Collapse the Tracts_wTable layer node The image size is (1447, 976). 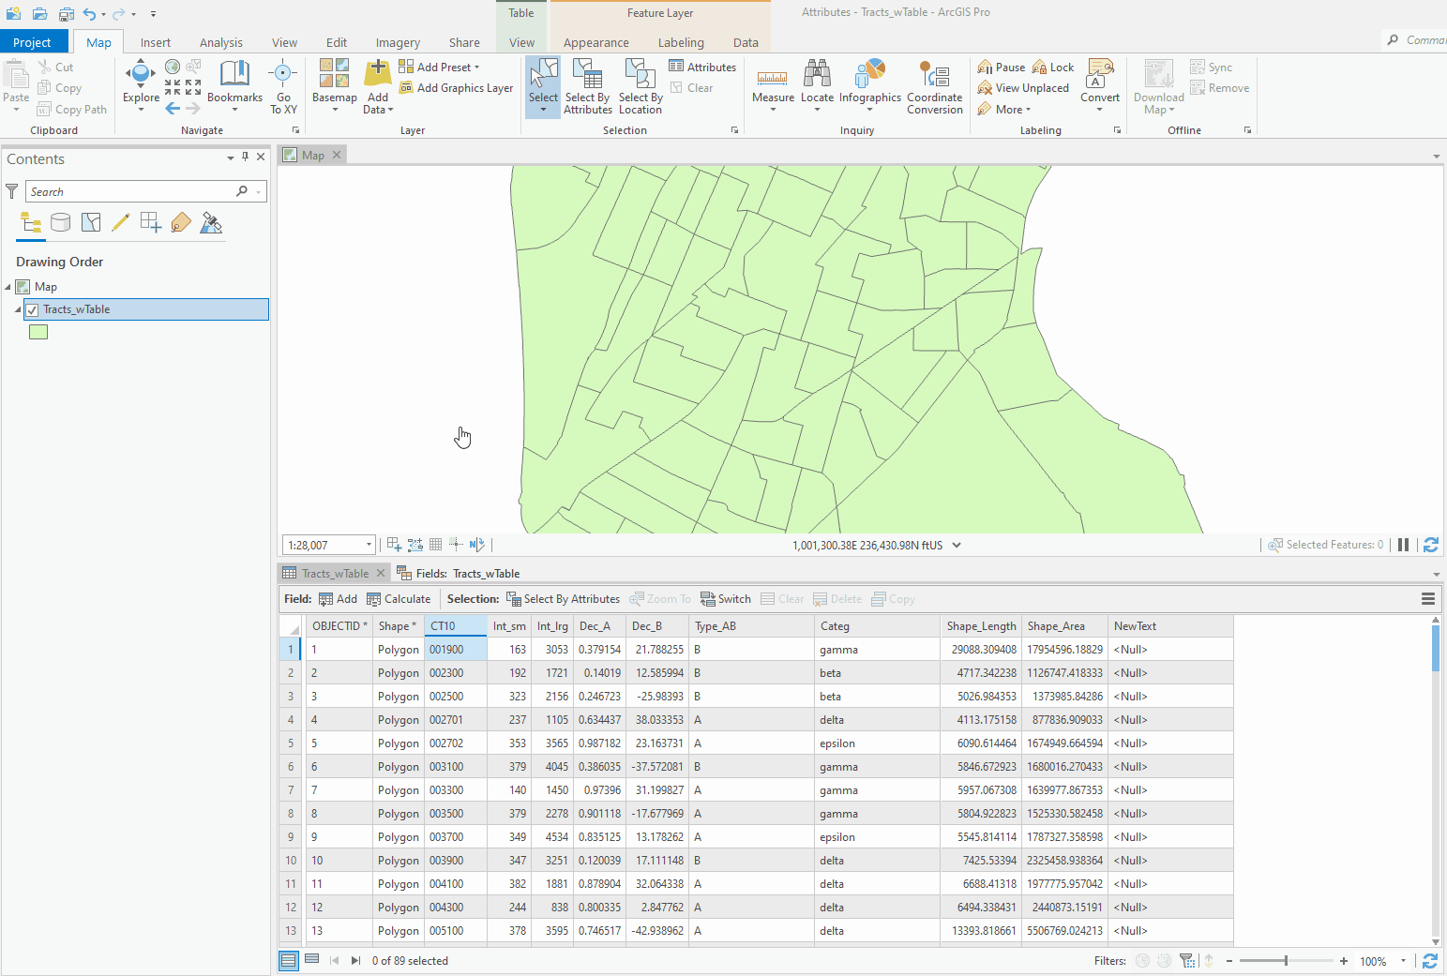[x=18, y=309]
